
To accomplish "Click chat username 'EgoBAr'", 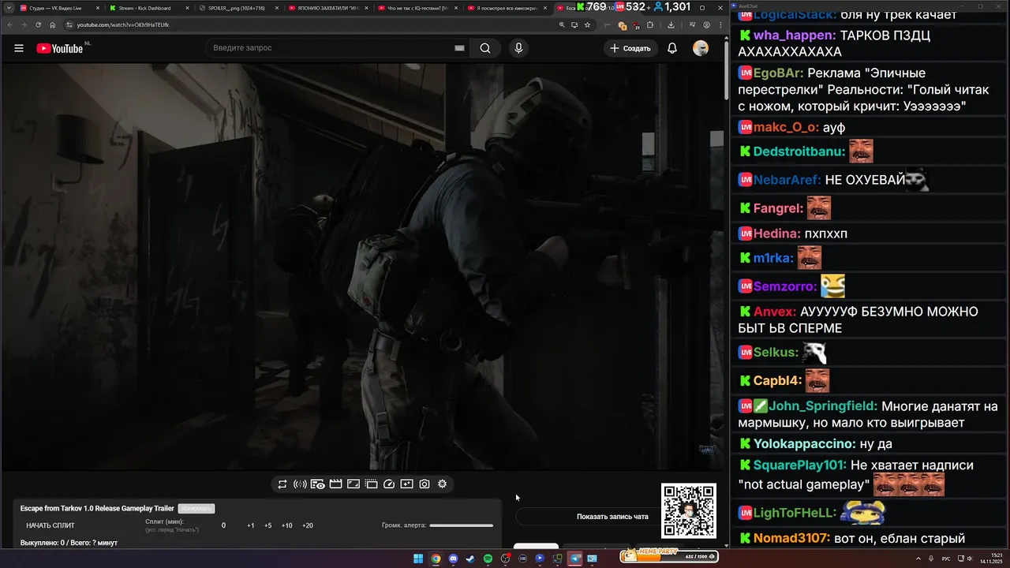I will (779, 73).
